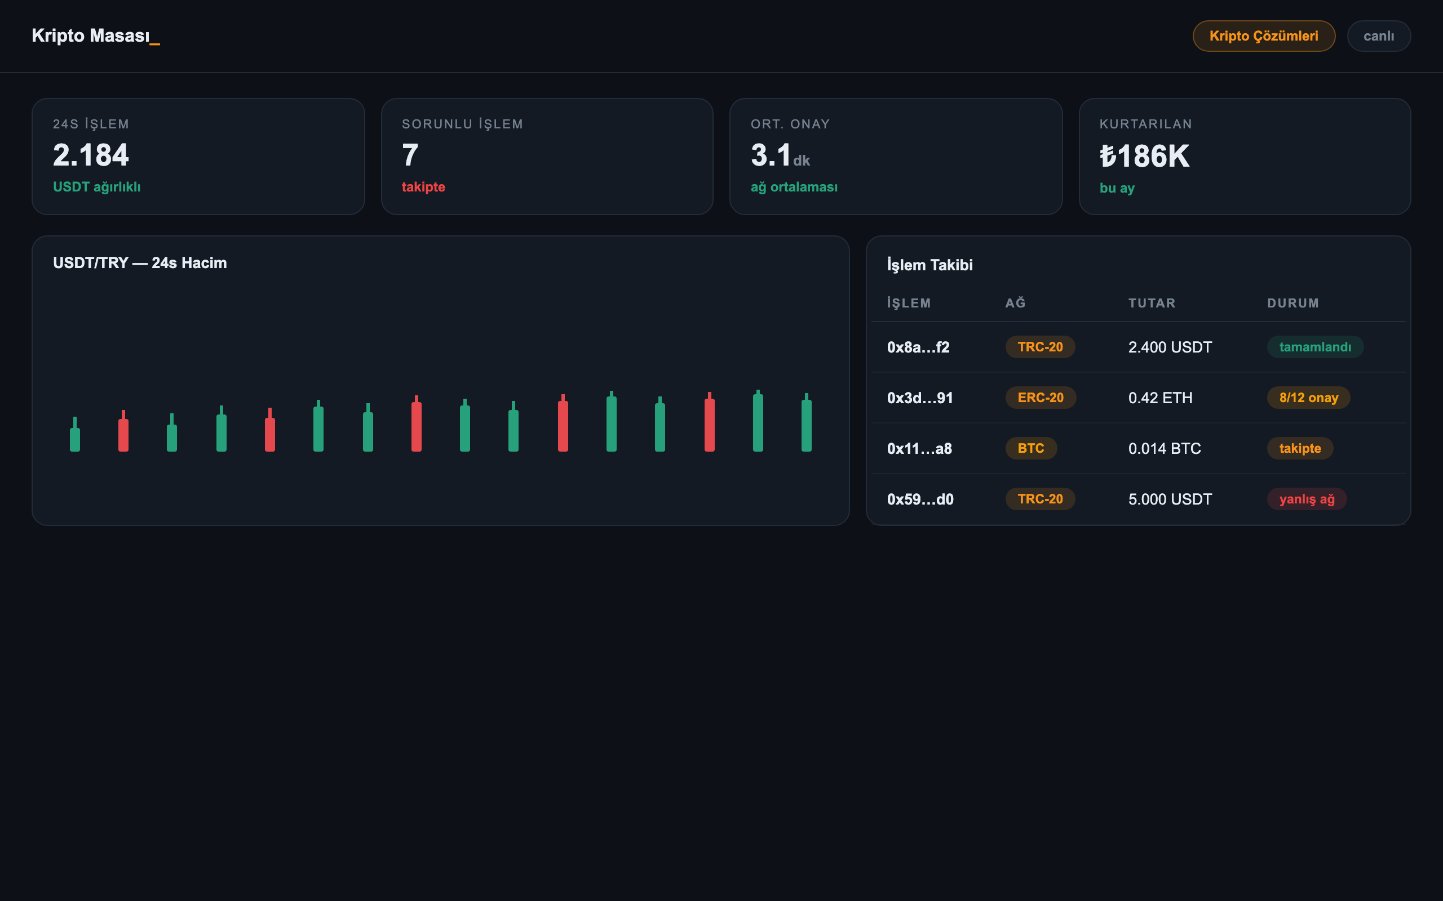Select the last green candlestick in chart

coord(806,423)
